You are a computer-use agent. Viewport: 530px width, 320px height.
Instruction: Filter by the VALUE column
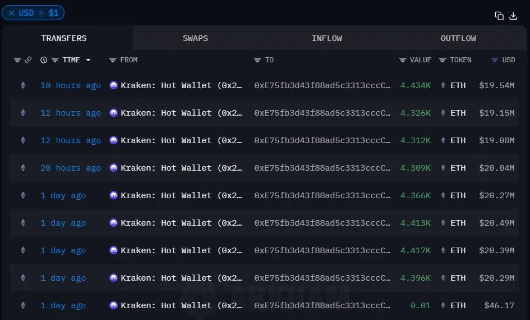402,60
